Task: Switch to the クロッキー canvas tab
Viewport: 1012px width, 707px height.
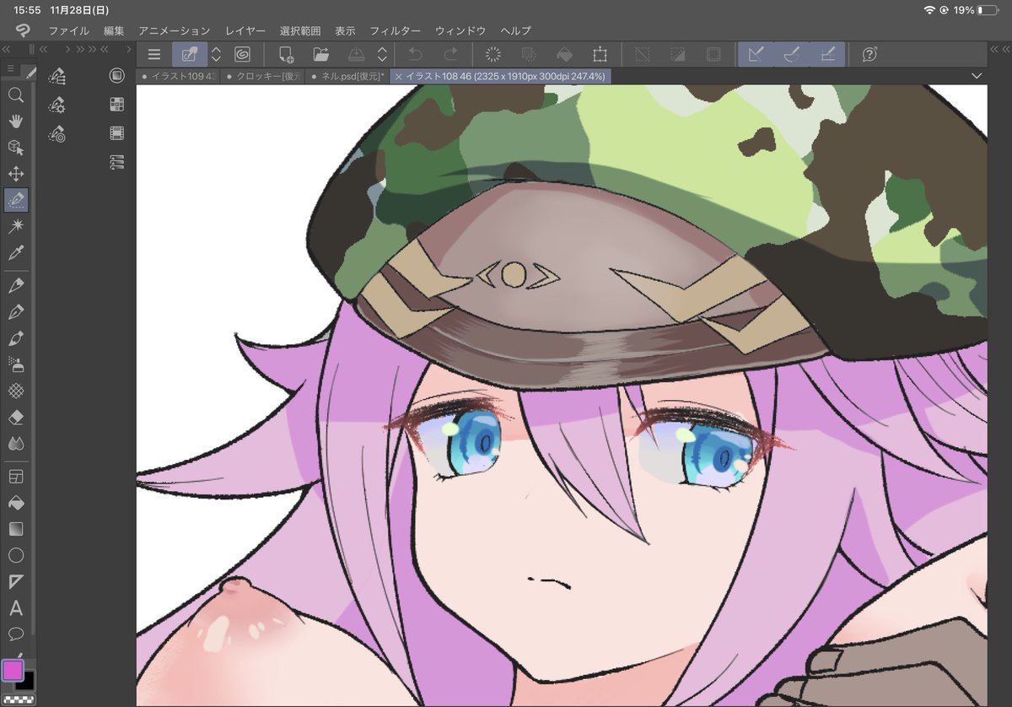Action: pos(262,76)
